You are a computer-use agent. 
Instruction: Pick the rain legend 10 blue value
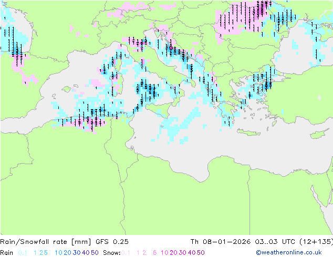pos(59,253)
